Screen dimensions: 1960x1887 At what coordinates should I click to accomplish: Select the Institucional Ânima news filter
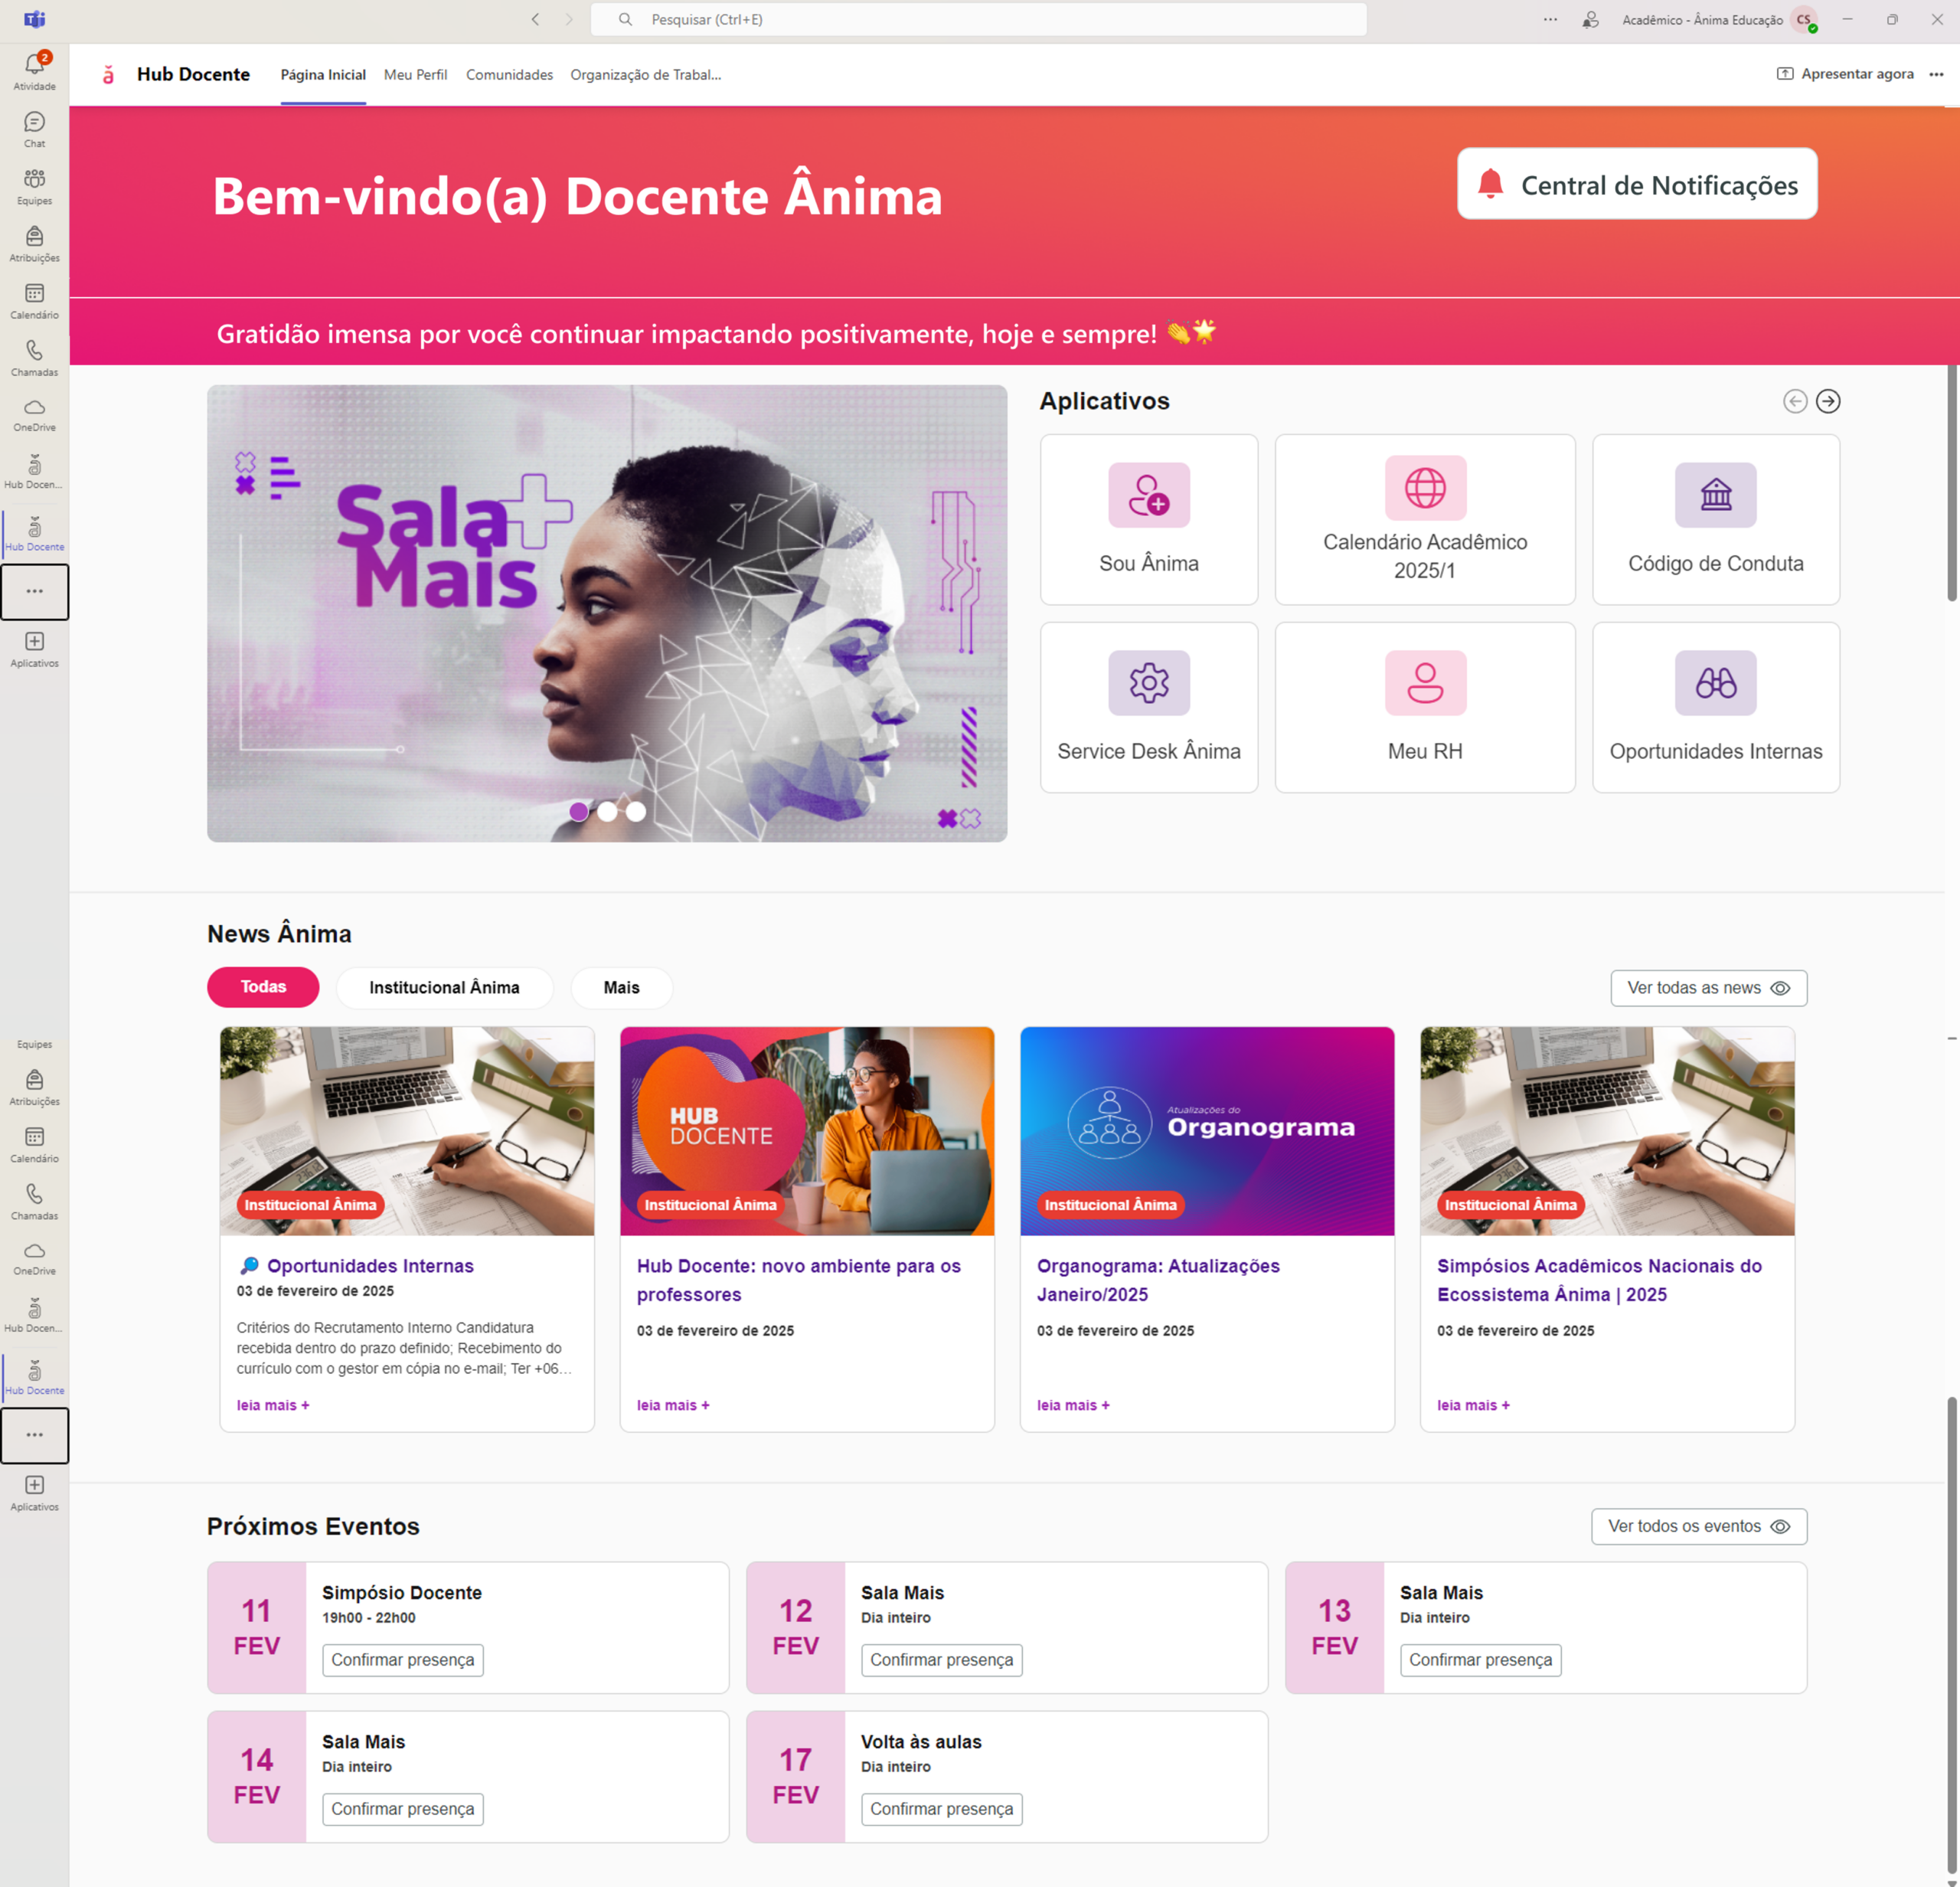pos(444,987)
